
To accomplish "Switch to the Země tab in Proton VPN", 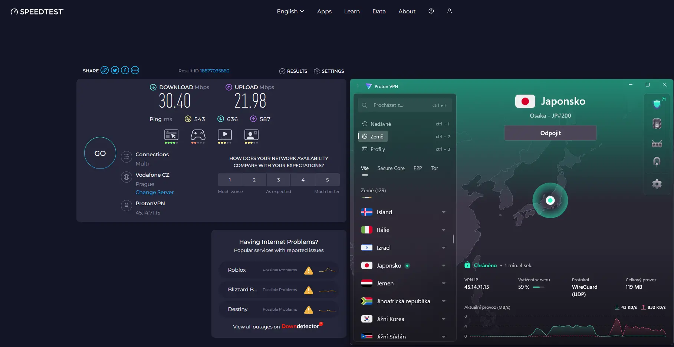I will tap(373, 136).
